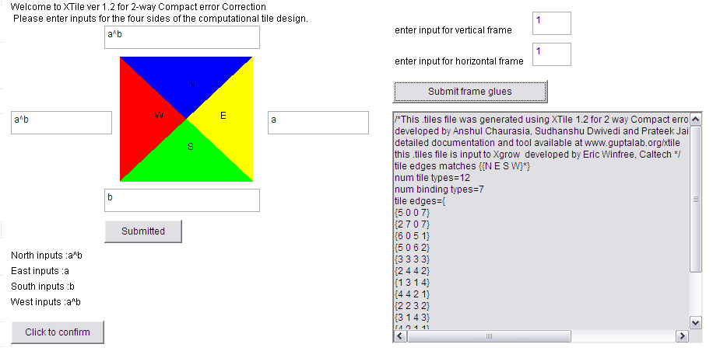Click the Submitted button

143,231
